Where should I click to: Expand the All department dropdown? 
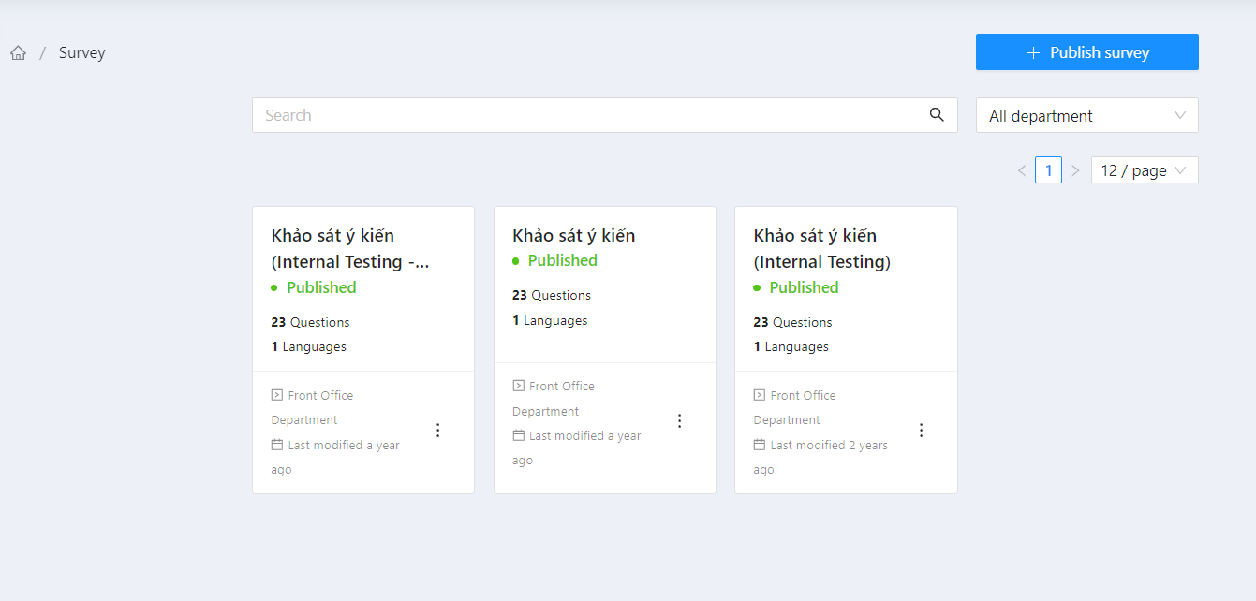pos(1086,115)
